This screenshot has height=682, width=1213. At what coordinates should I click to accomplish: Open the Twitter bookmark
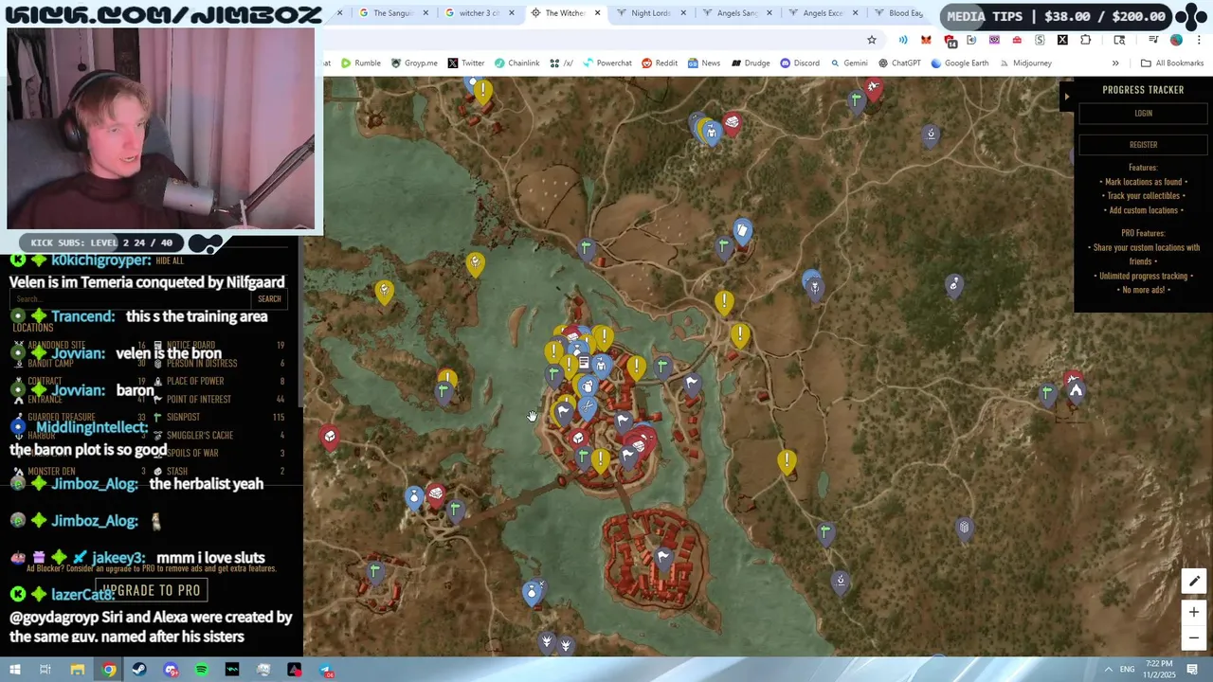466,63
